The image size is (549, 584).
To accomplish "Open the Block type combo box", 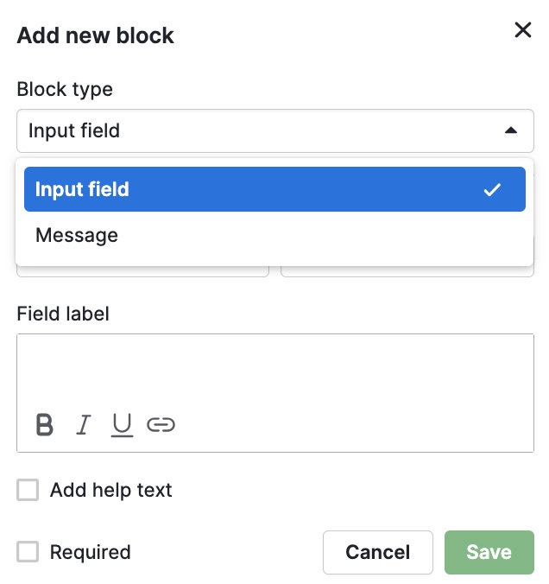I will pyautogui.click(x=275, y=130).
